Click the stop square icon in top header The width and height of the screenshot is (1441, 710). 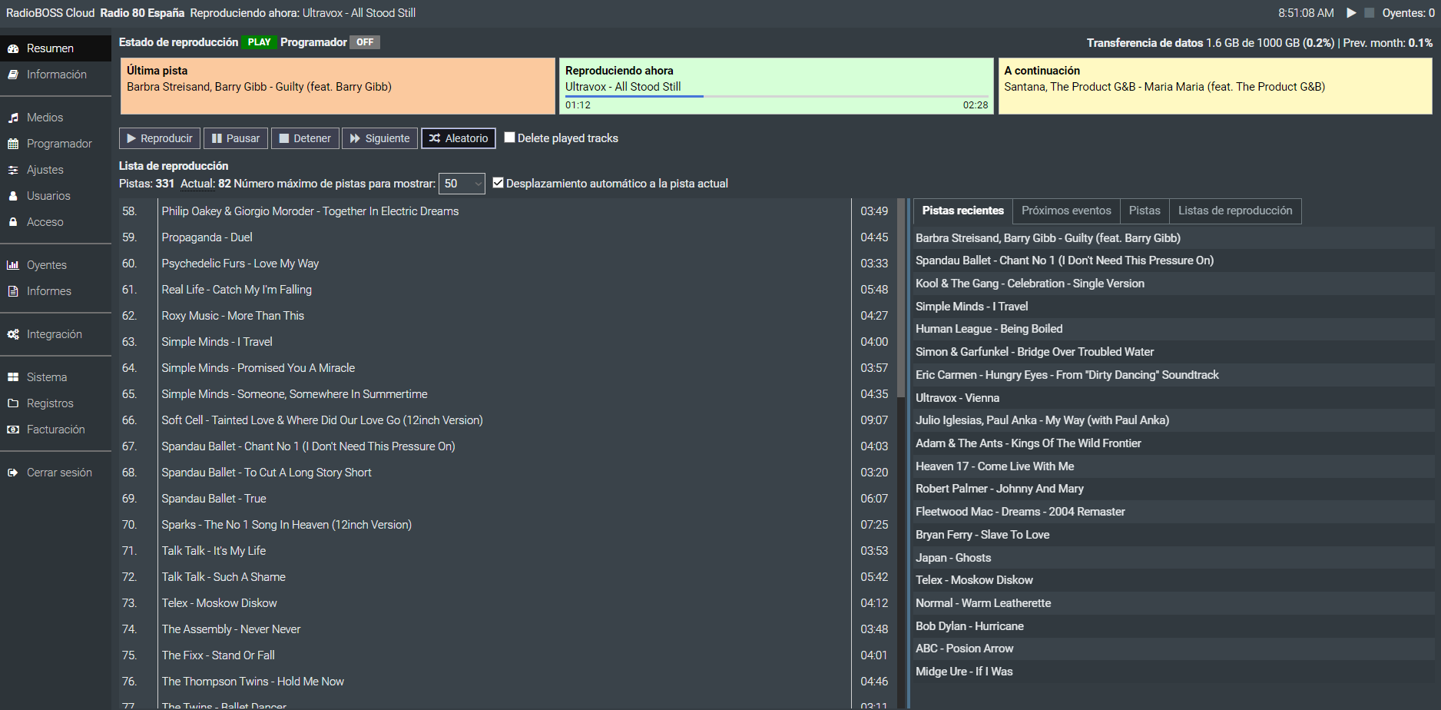pos(1369,13)
